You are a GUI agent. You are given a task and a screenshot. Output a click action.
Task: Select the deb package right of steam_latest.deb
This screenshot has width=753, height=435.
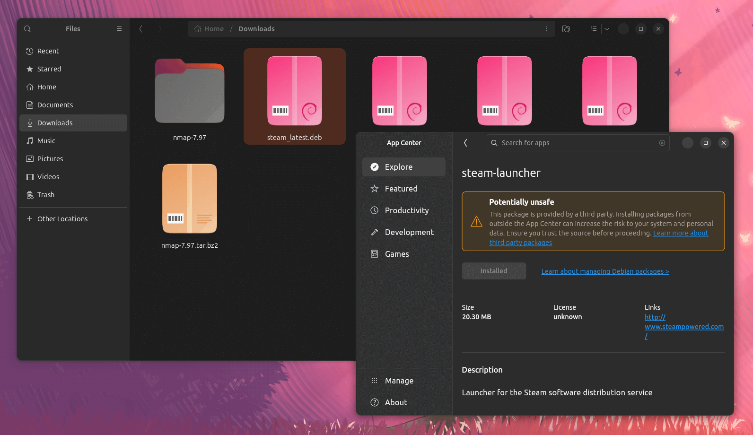(400, 91)
